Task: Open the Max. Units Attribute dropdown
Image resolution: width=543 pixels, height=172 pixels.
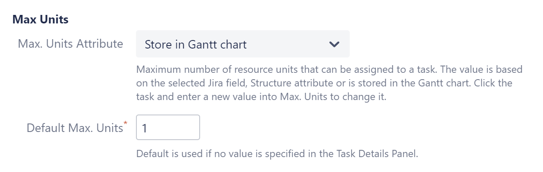Action: pyautogui.click(x=242, y=44)
